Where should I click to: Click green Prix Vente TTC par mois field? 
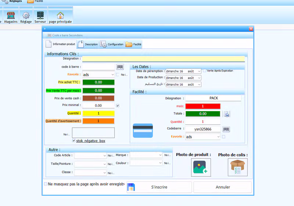(98, 90)
